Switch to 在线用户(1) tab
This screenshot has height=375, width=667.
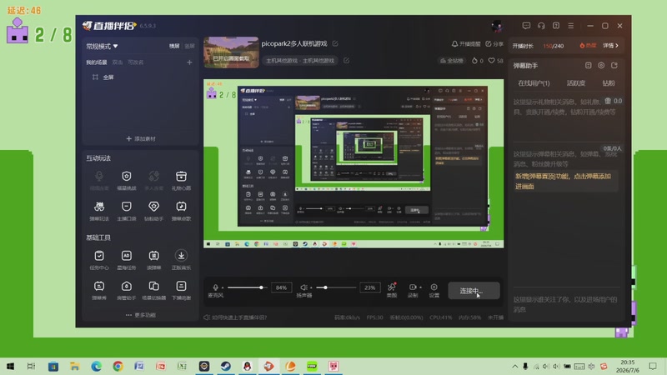(534, 83)
